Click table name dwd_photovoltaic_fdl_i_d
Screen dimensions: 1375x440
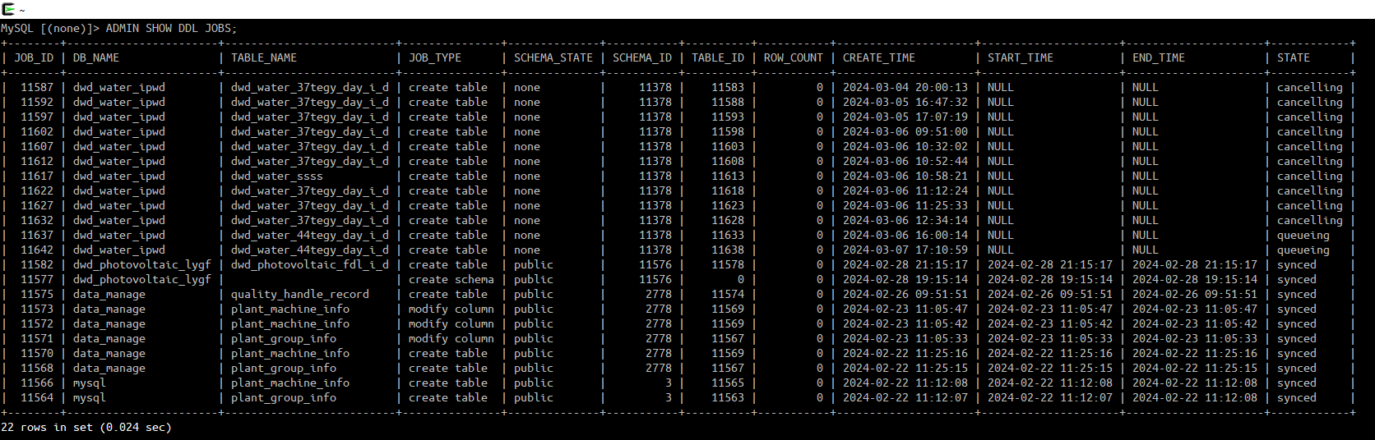click(x=310, y=265)
